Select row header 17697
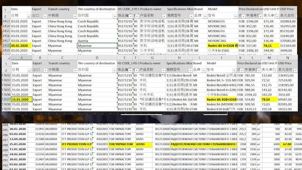Viewport: 302px width, 170px height. tap(6, 100)
